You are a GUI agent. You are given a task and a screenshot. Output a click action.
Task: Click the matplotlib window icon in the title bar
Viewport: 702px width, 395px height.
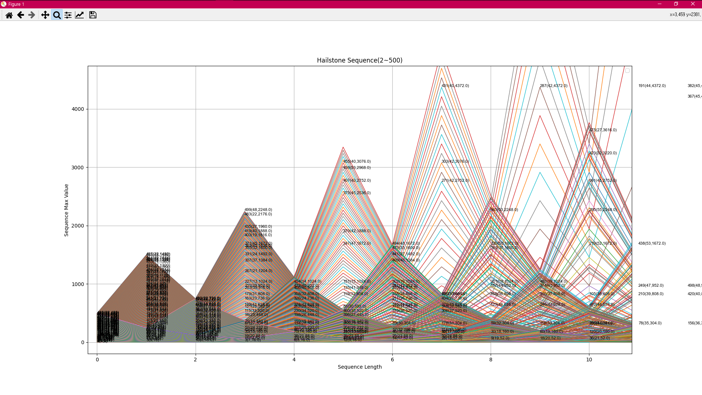point(4,4)
